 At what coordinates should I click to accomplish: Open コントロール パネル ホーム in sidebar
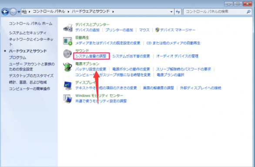30,23
